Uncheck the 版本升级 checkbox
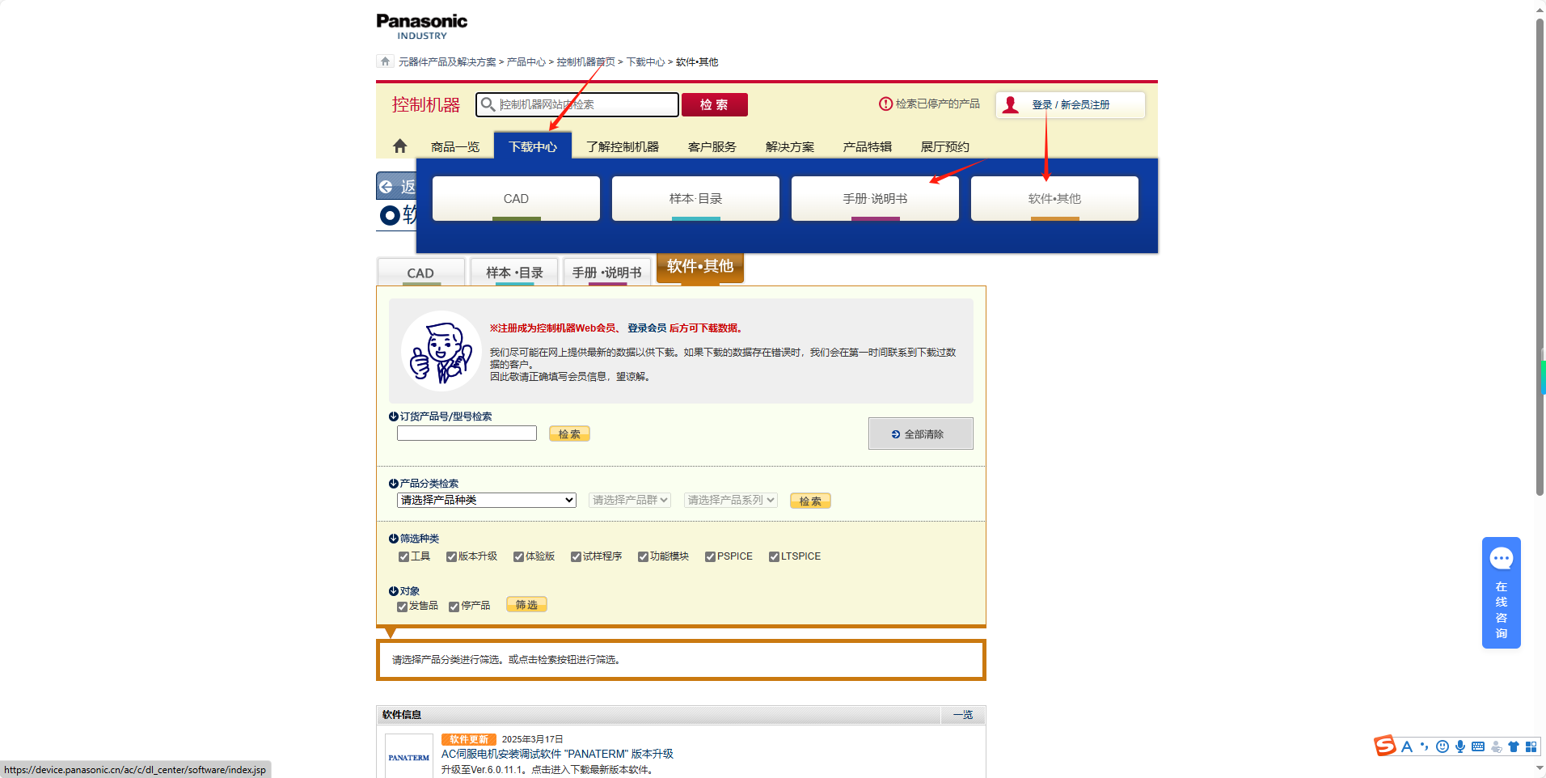Image resolution: width=1546 pixels, height=778 pixels. click(x=451, y=556)
